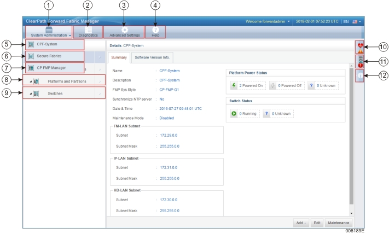Click the 0 Powered Off status icon
389x234 pixels.
[273, 85]
